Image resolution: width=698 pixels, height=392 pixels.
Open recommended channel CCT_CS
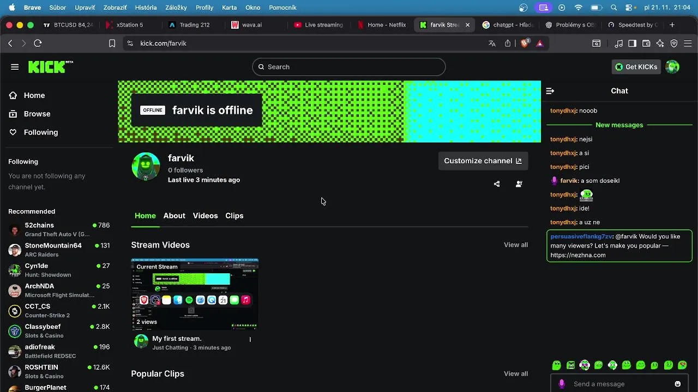[59, 311]
